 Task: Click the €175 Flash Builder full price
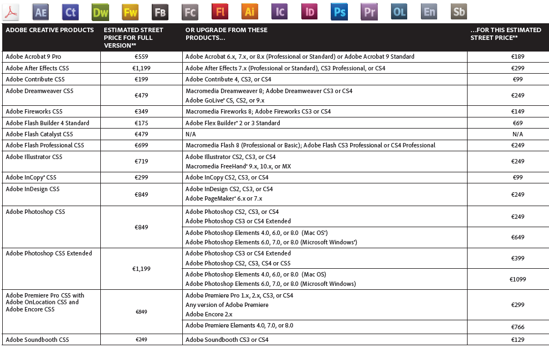[x=141, y=123]
